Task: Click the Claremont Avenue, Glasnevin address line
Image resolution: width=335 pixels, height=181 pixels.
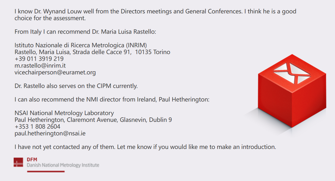Action: click(93, 120)
